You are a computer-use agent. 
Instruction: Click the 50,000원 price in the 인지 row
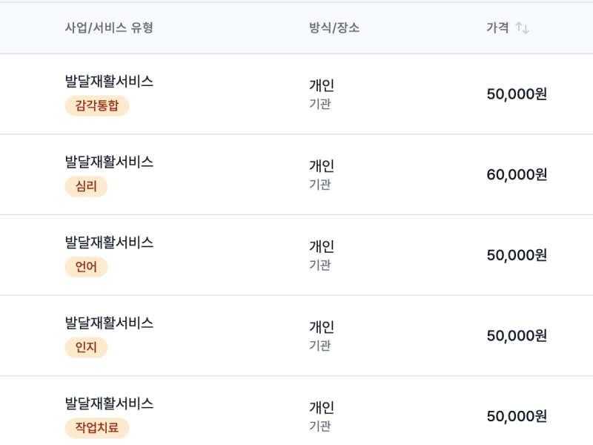516,335
